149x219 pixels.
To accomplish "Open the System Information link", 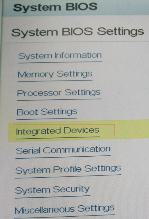I will click(x=60, y=56).
